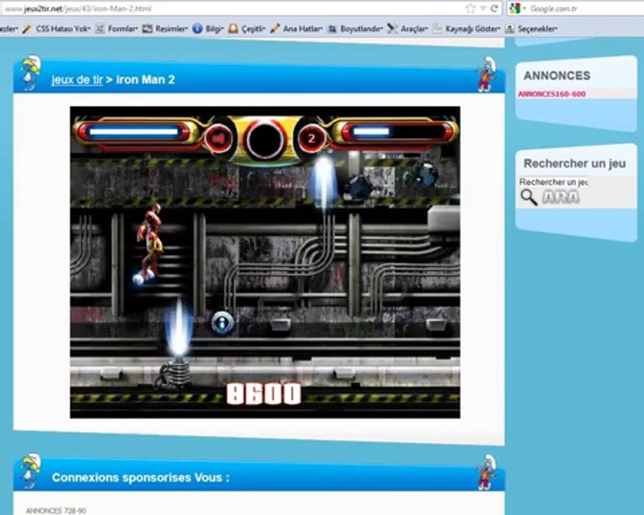Viewport: 644px width, 515px height.
Task: Click the left health bar in game
Action: point(135,132)
